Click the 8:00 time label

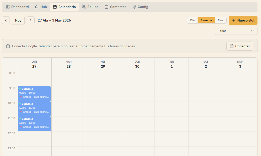[x=12, y=73]
